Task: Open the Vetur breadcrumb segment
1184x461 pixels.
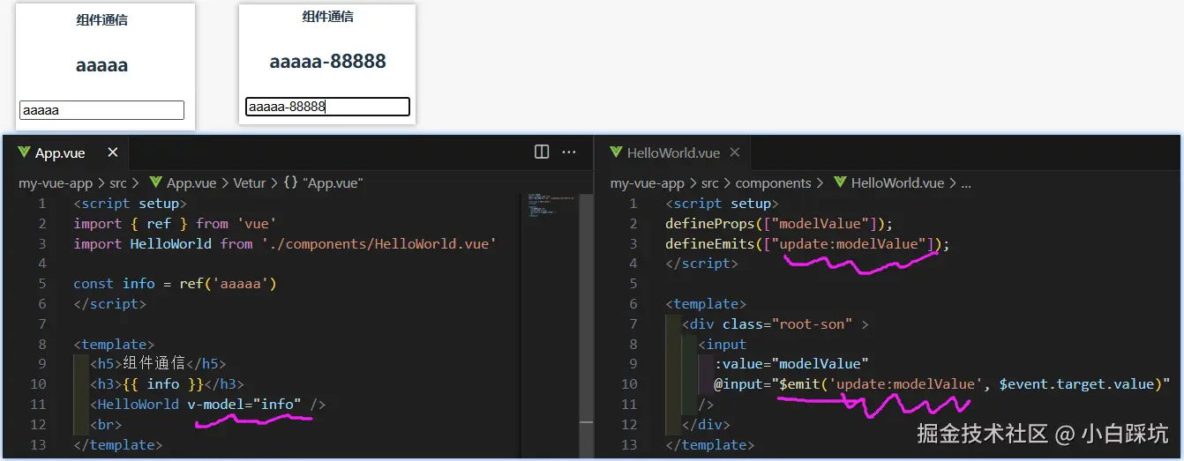Action: [249, 183]
